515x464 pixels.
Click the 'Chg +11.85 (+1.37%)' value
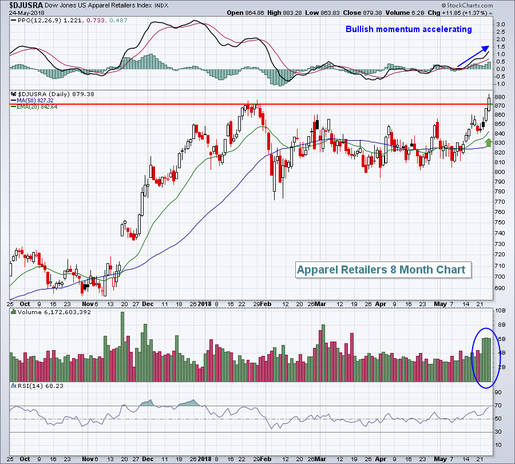(x=457, y=13)
